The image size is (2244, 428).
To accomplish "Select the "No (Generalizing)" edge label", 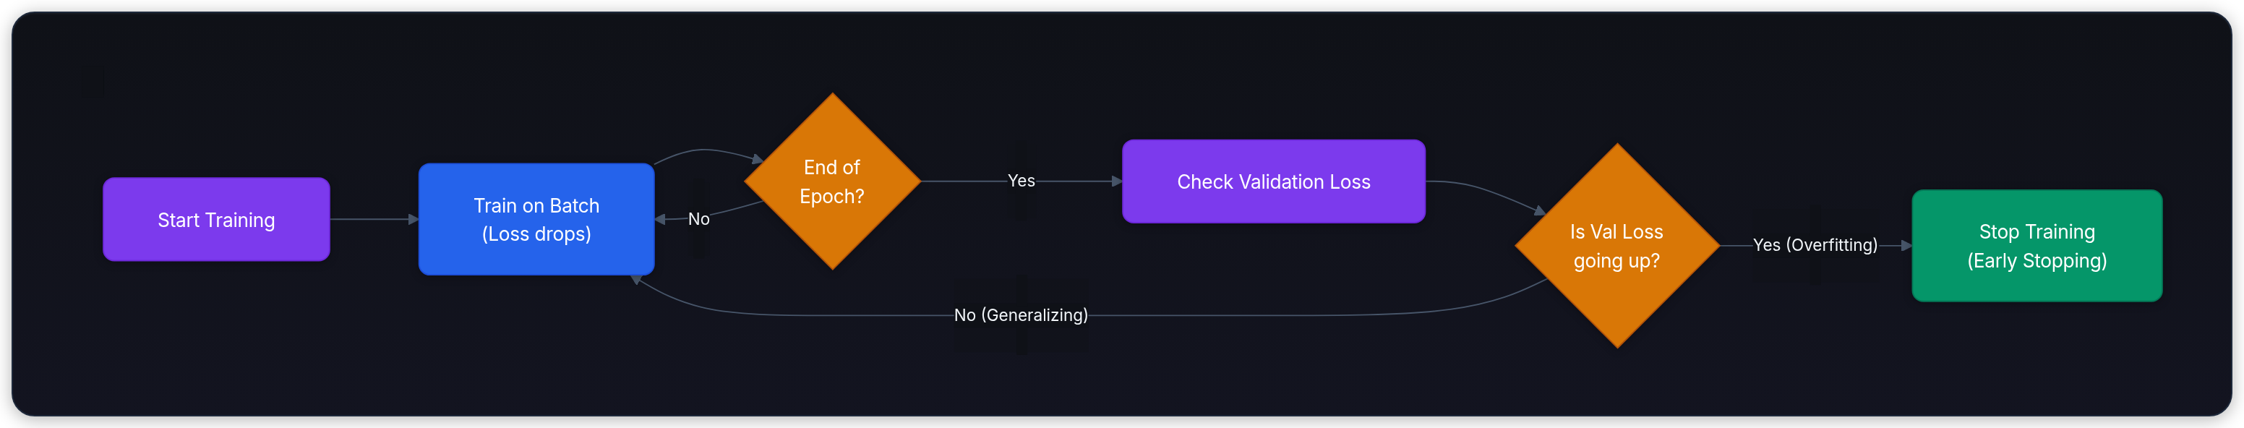I will coord(1021,314).
